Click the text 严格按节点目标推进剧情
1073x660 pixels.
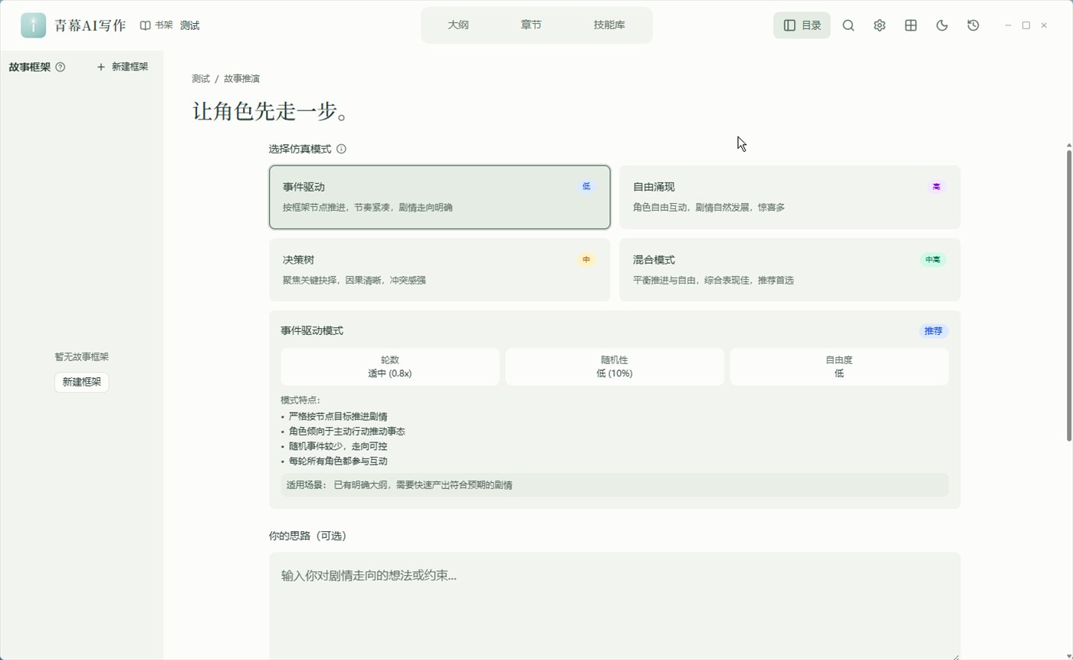tap(338, 417)
